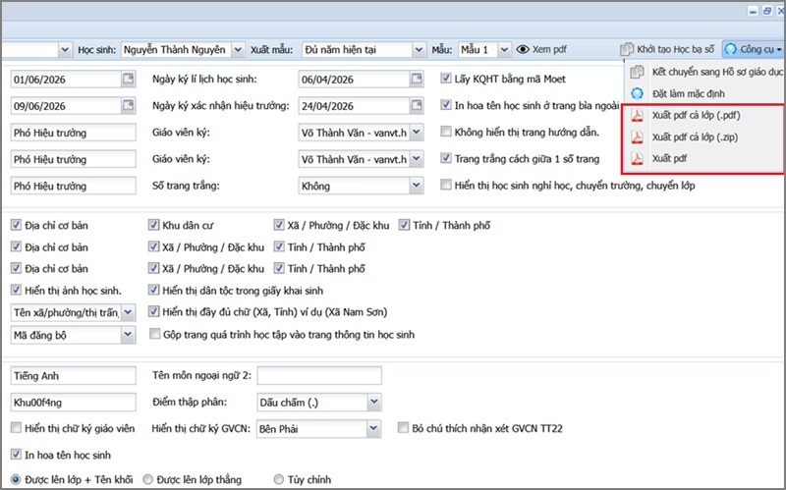Open calendar for Ngày ký xác nhận hiệu trưởng
Image resolution: width=786 pixels, height=490 pixels.
[x=417, y=105]
